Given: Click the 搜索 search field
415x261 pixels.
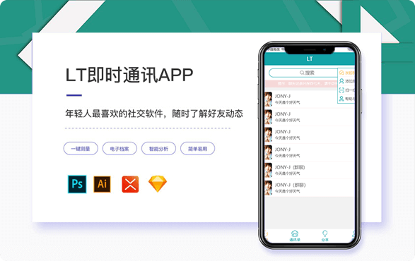Looking at the screenshot, I should [303, 73].
